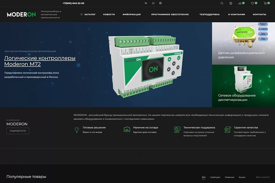Open the Каталог menu

pyautogui.click(x=90, y=14)
